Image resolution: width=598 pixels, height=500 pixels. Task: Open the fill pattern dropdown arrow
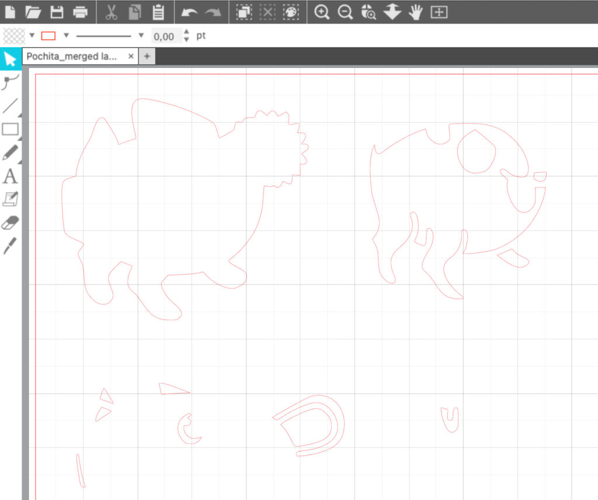tap(32, 36)
